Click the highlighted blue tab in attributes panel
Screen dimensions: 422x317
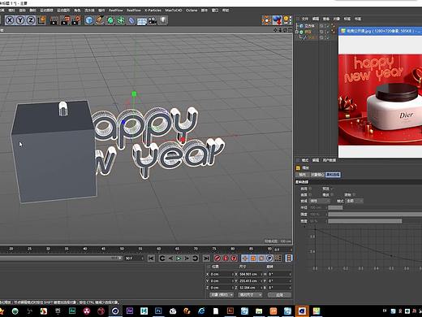pos(333,175)
